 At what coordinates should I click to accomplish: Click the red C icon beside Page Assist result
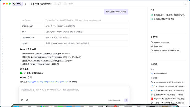[152, 99]
